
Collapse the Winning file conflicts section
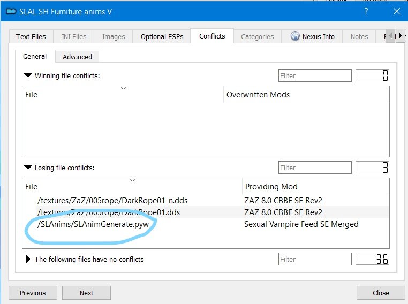click(28, 75)
